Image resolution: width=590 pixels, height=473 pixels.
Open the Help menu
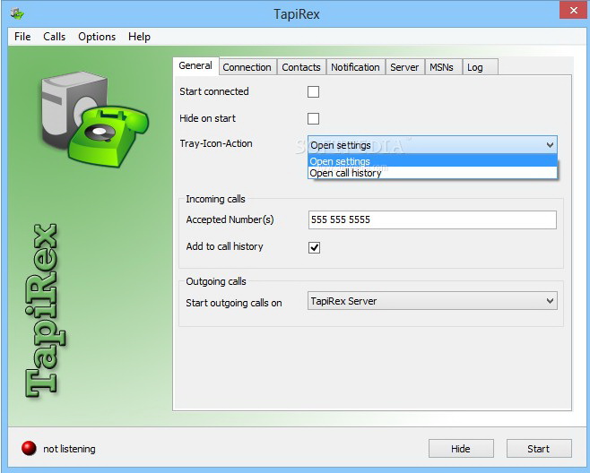(139, 37)
